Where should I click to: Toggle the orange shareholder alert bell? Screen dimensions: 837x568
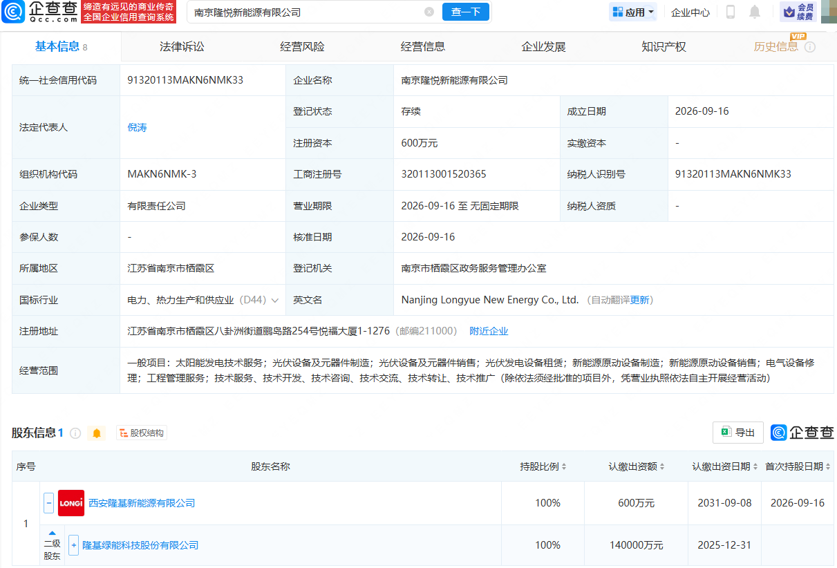click(x=97, y=433)
